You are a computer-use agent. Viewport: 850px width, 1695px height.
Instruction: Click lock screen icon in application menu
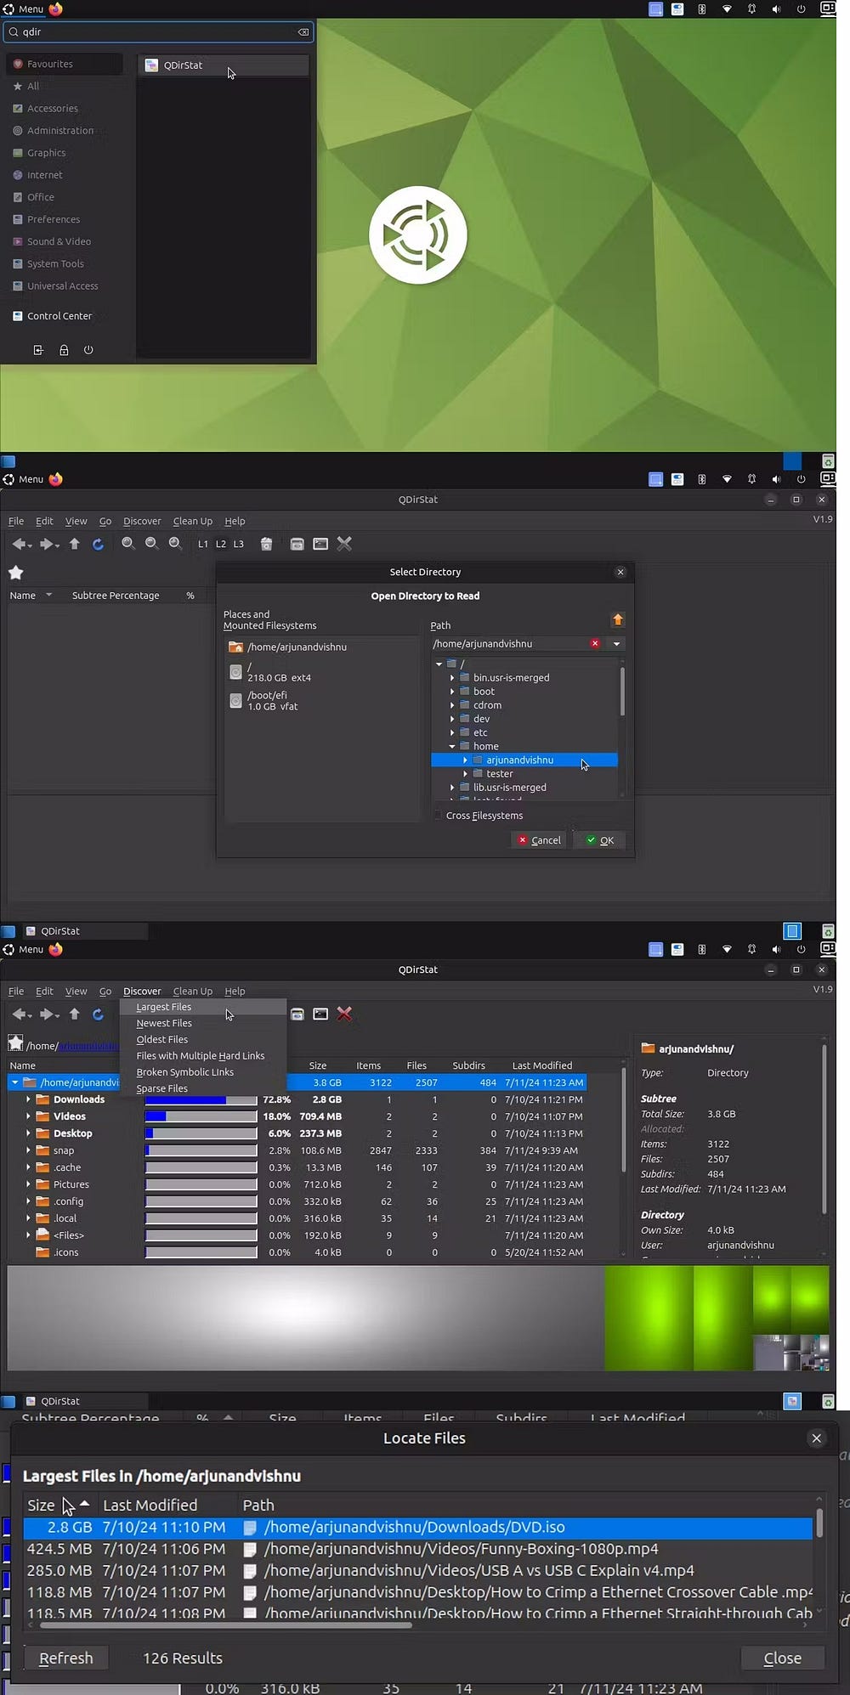[64, 350]
